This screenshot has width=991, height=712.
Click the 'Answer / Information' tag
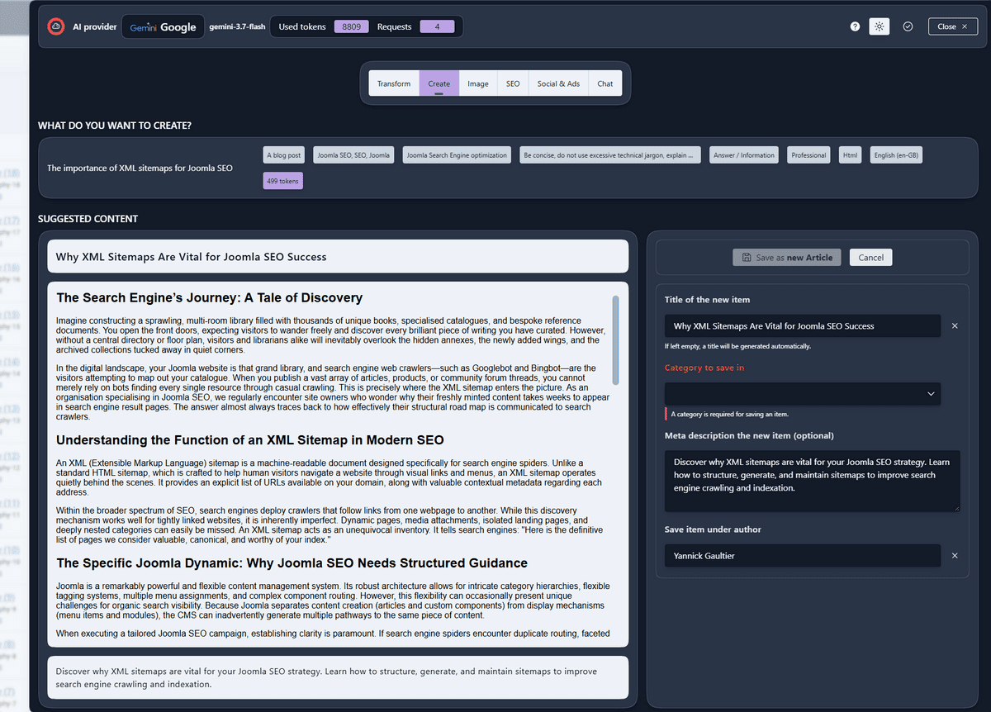click(744, 155)
